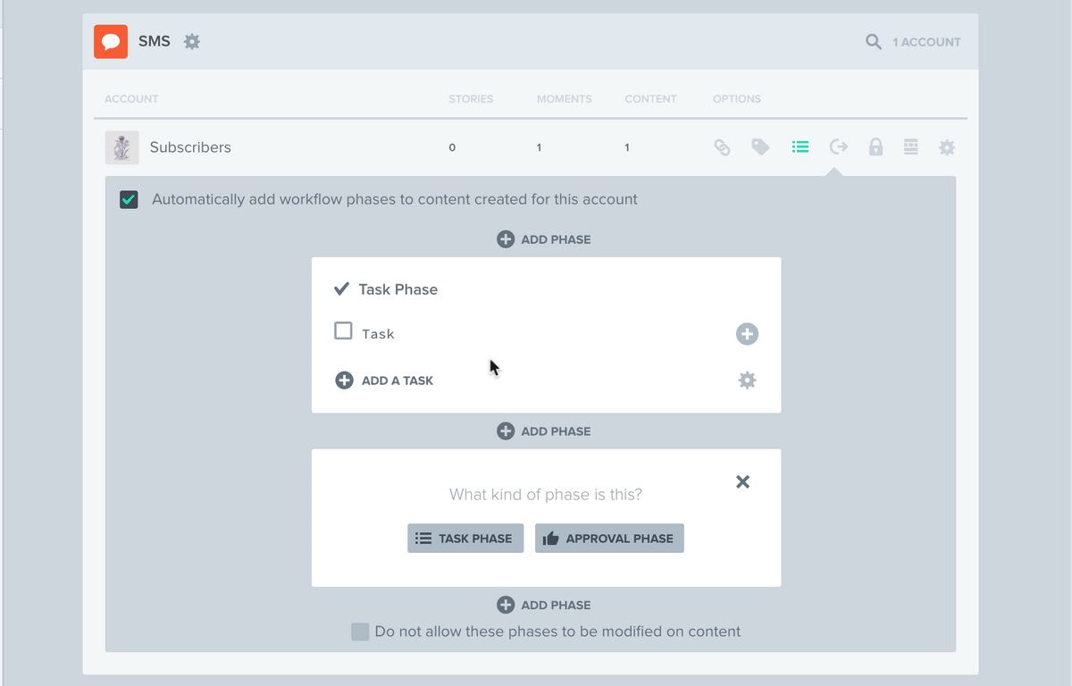Click the export arrow icon for Subscribers

[x=838, y=146]
